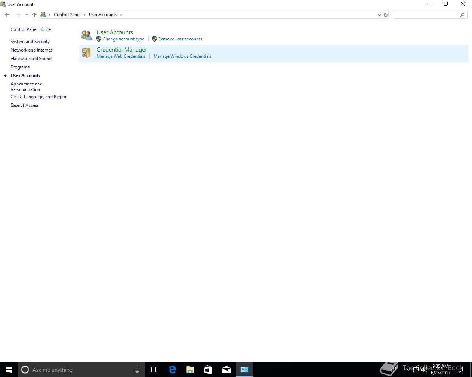Open Ease of Access category

(x=25, y=105)
